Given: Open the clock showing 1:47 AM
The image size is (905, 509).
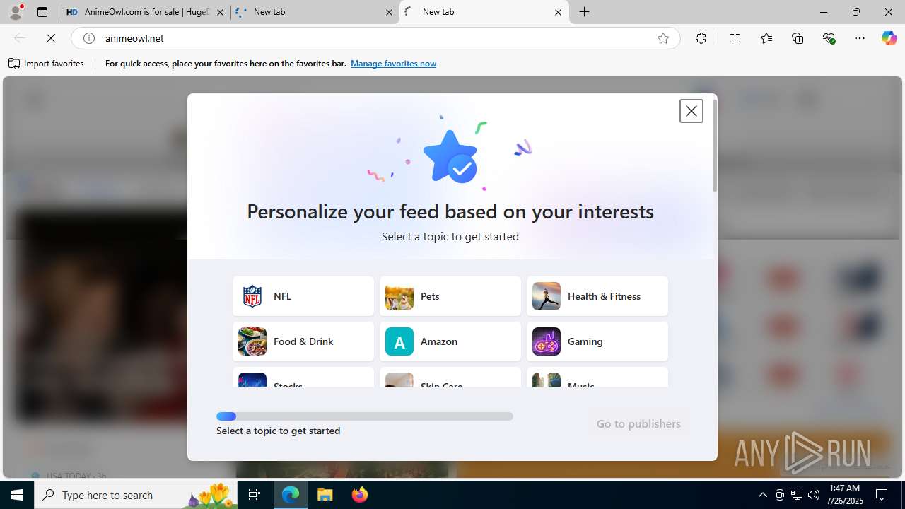Looking at the screenshot, I should tap(845, 495).
